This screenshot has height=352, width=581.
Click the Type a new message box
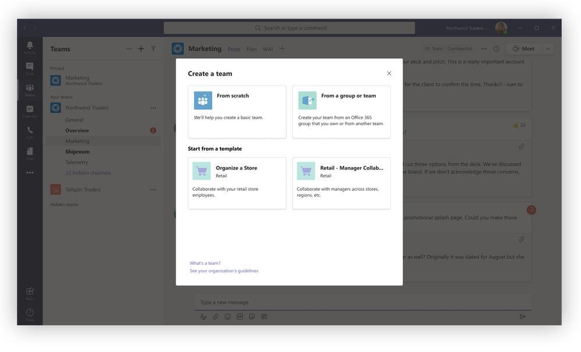363,303
